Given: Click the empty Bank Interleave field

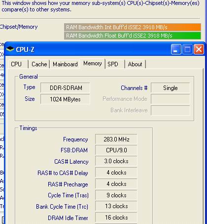Looking at the screenshot, I should coord(171,110).
